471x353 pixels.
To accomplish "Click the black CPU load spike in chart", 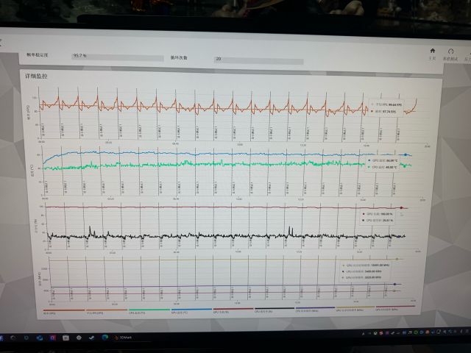I will click(x=91, y=229).
